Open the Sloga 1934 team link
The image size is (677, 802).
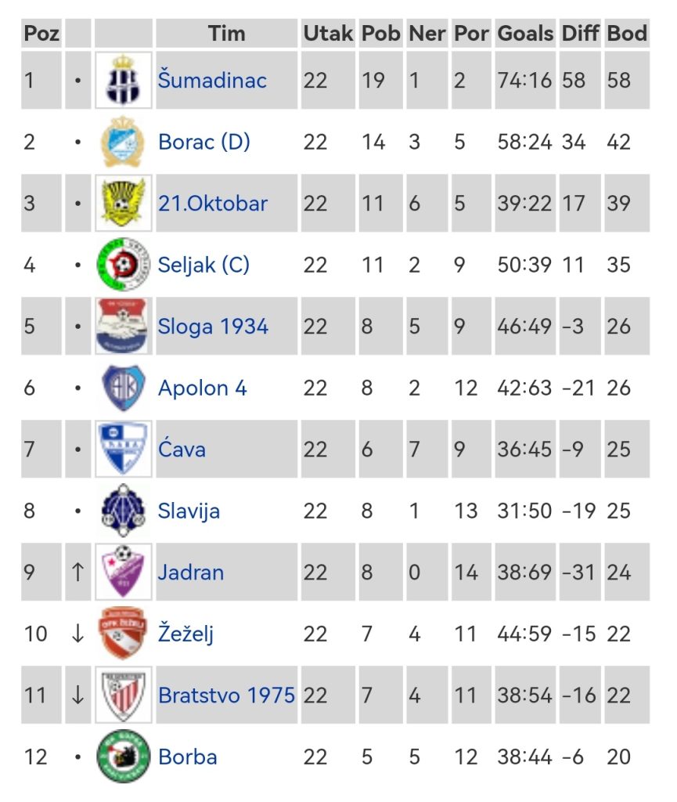pos(213,326)
